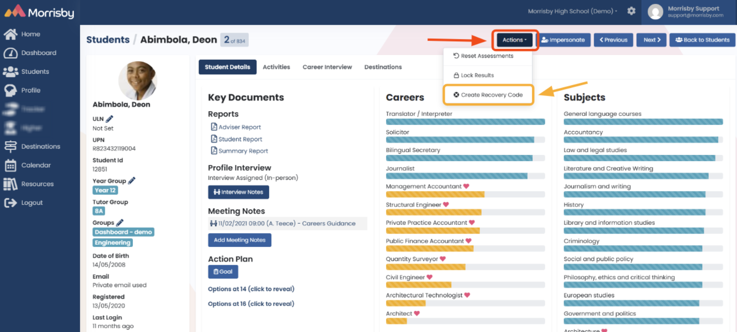737x332 pixels.
Task: Toggle heart on Architectural Technologist
Action: [x=467, y=295]
